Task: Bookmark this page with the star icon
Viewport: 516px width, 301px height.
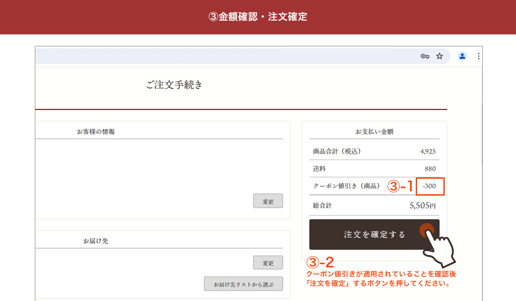Action: [440, 56]
